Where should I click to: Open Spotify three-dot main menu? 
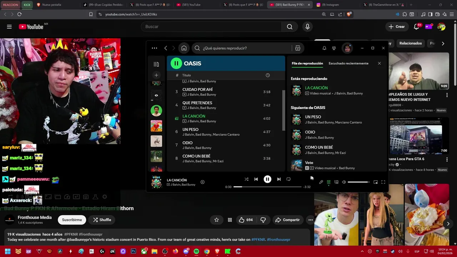[x=154, y=48]
